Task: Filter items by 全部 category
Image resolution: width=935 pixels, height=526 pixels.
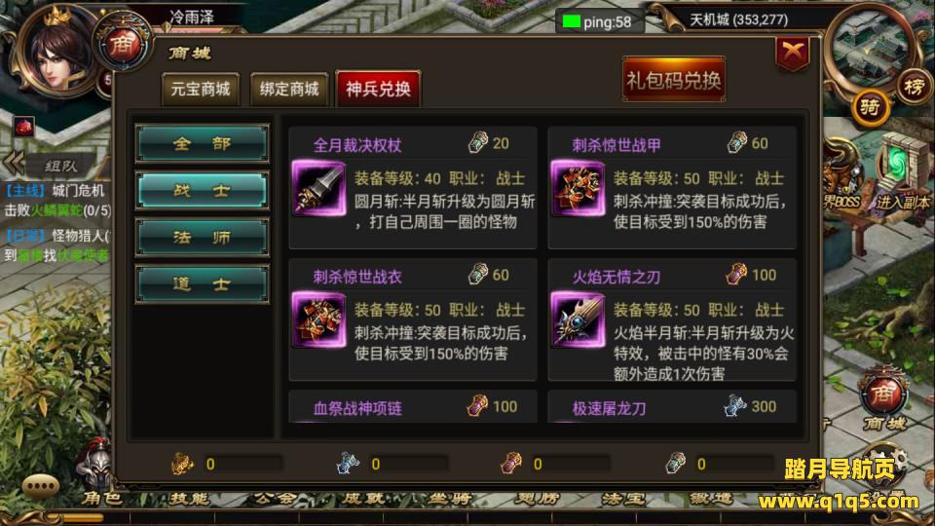Action: 203,143
